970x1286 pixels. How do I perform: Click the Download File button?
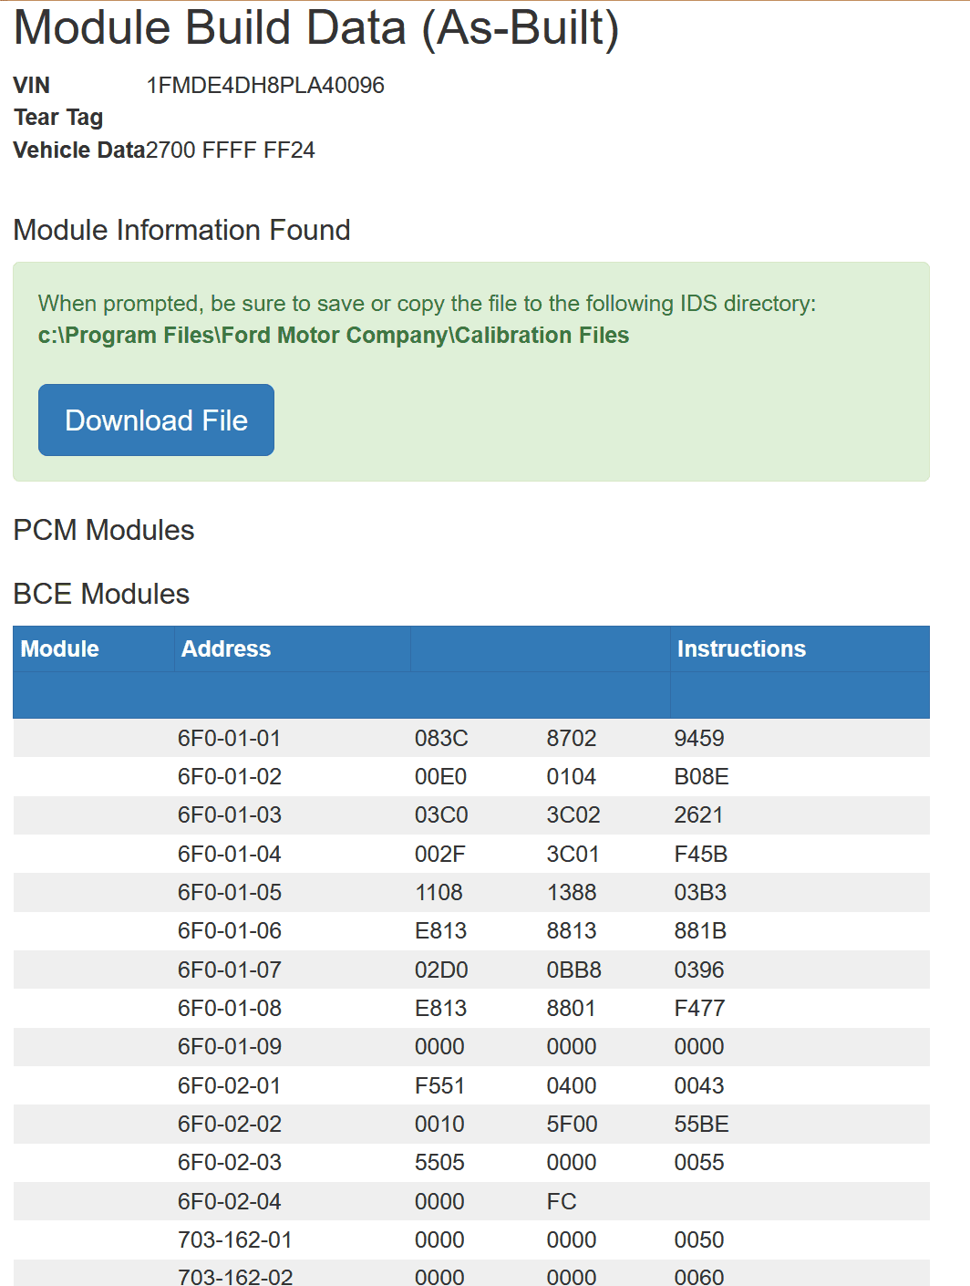point(156,420)
